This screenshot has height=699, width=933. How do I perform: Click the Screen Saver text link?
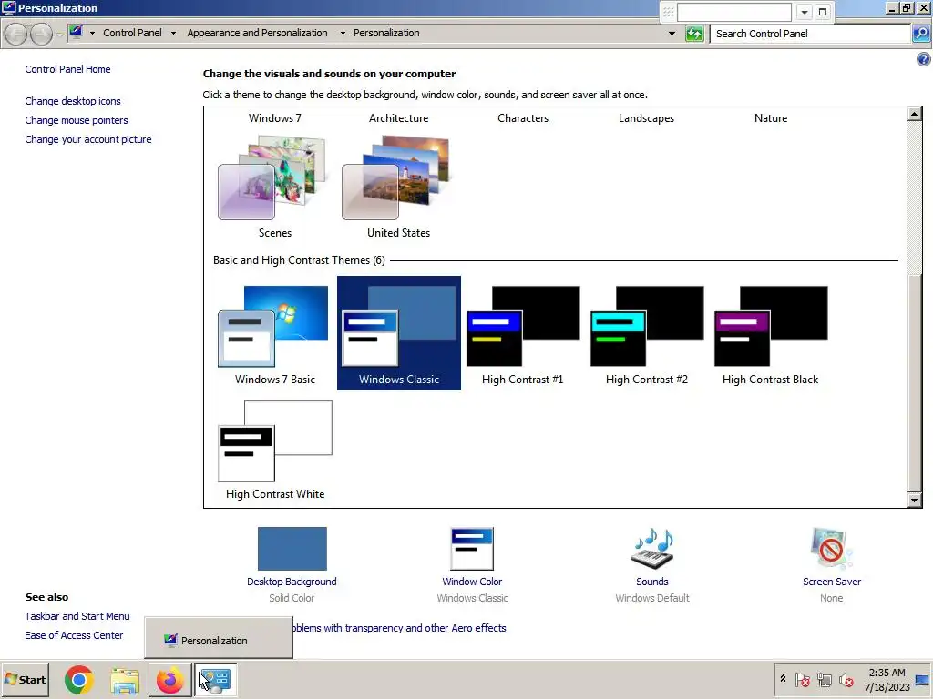831,582
